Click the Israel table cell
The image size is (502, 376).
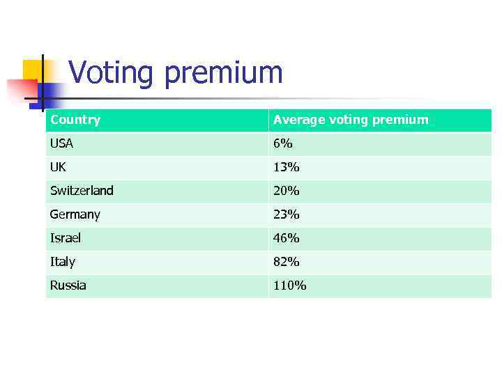click(66, 238)
